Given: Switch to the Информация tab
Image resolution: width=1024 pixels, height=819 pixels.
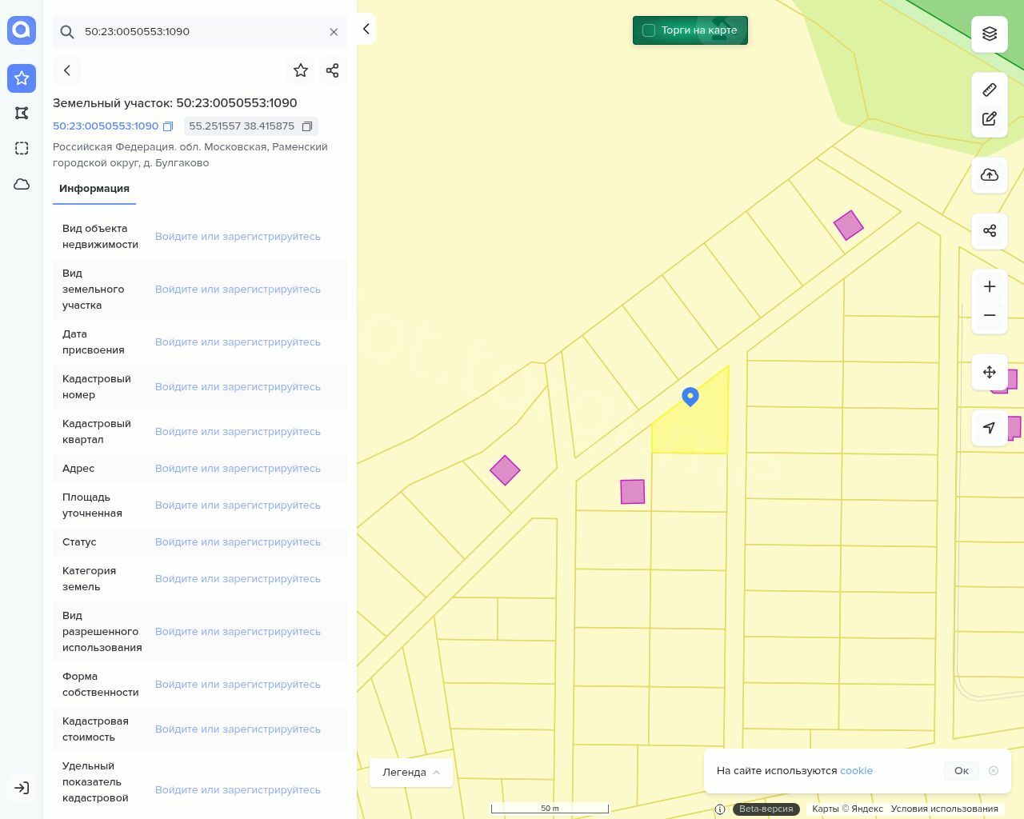Looking at the screenshot, I should coord(94,189).
